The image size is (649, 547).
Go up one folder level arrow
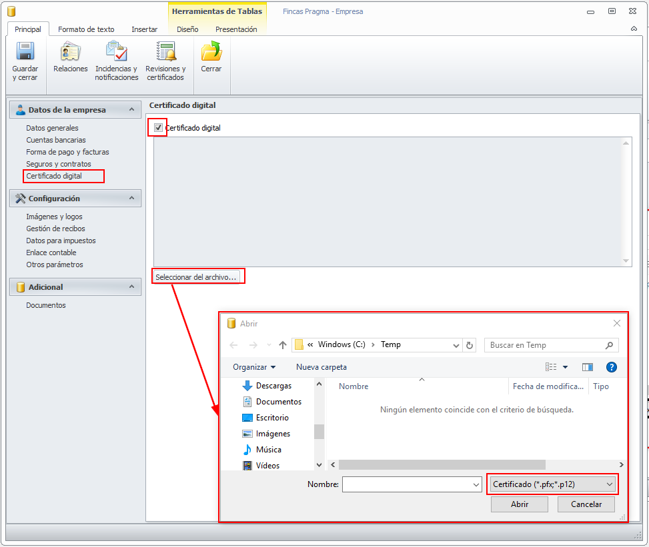(283, 345)
